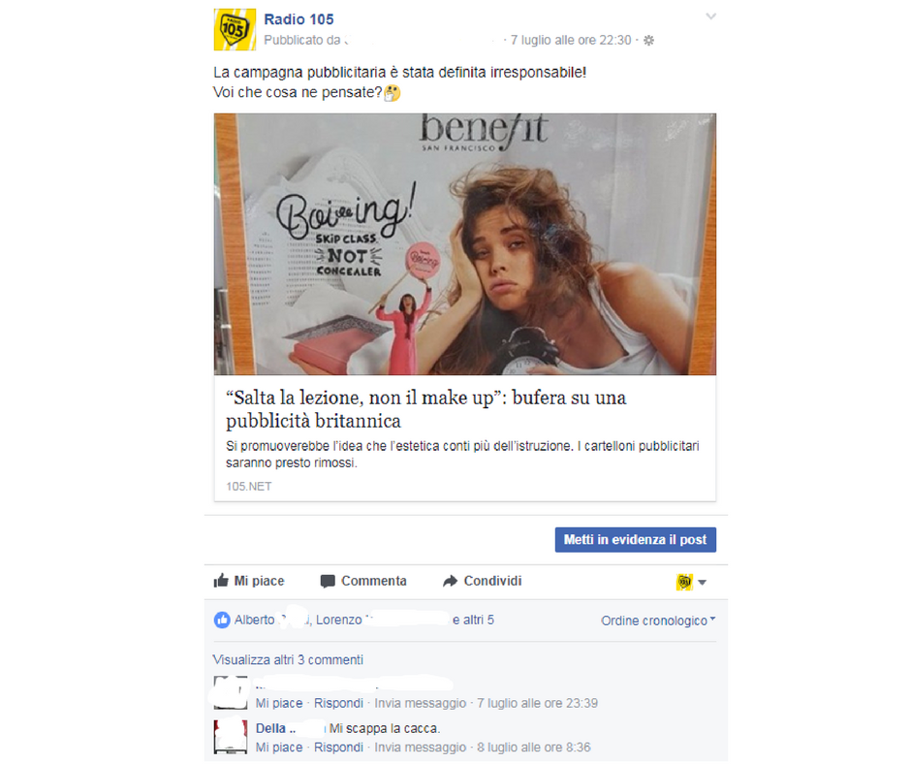Like the comment posted at 23:39
This screenshot has width=911, height=764.
point(279,703)
